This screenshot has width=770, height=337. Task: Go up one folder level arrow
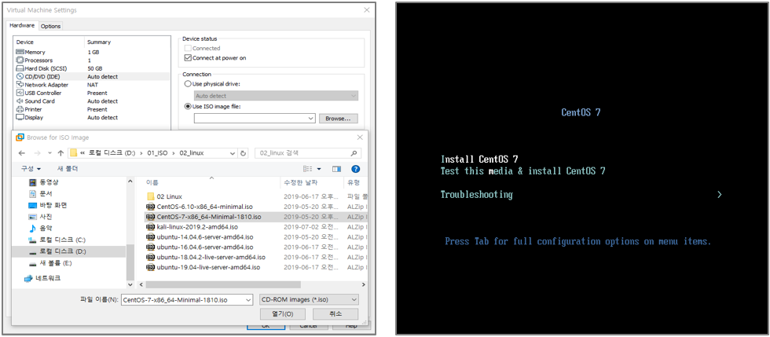60,152
